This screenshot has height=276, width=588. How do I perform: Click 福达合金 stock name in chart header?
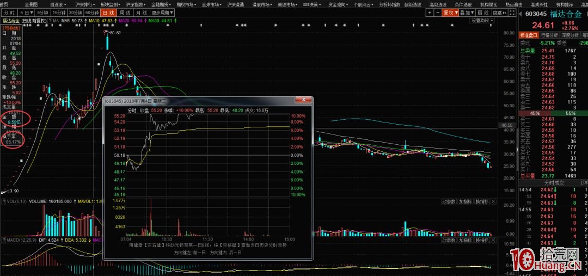point(10,20)
